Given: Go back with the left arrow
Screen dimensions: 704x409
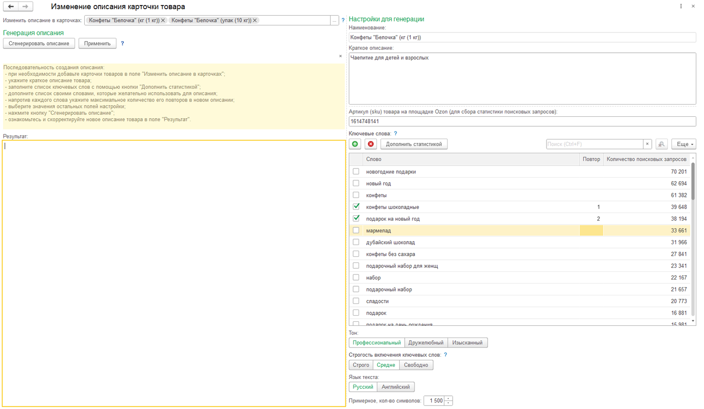Looking at the screenshot, I should [x=11, y=7].
